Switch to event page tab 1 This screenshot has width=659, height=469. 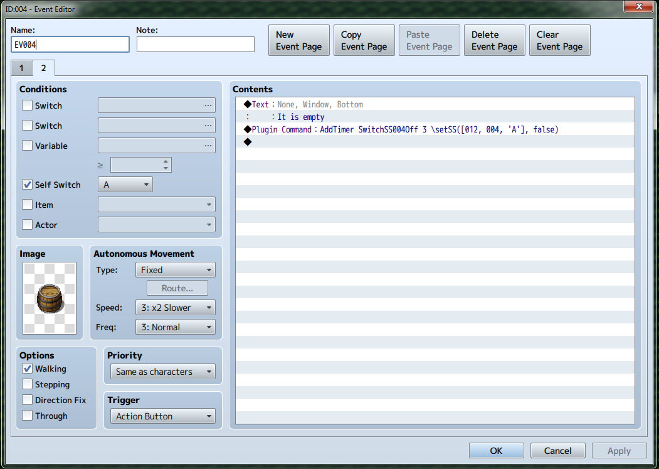(x=21, y=68)
